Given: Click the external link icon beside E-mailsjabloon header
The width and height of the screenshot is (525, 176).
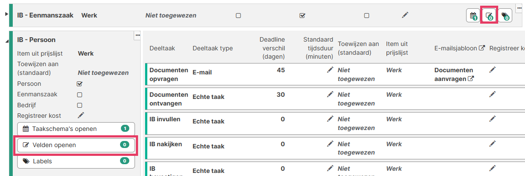Looking at the screenshot, I should [x=481, y=48].
